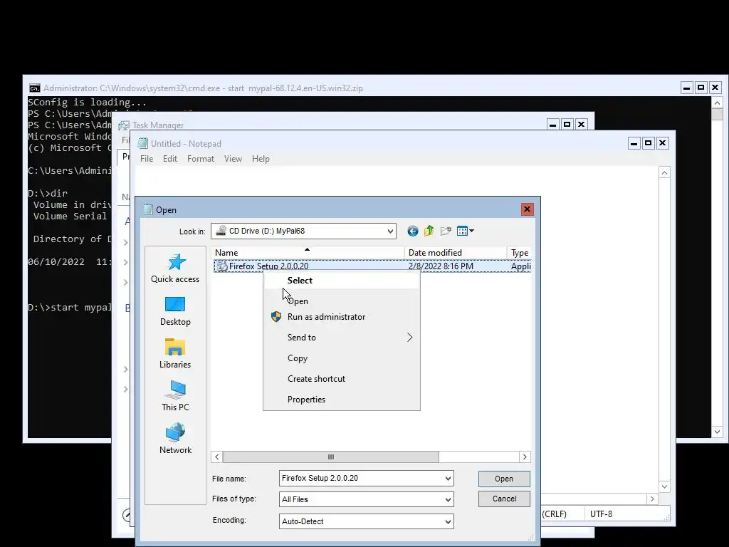The image size is (729, 547).
Task: Click file list scroll left arrow
Action: coord(216,457)
